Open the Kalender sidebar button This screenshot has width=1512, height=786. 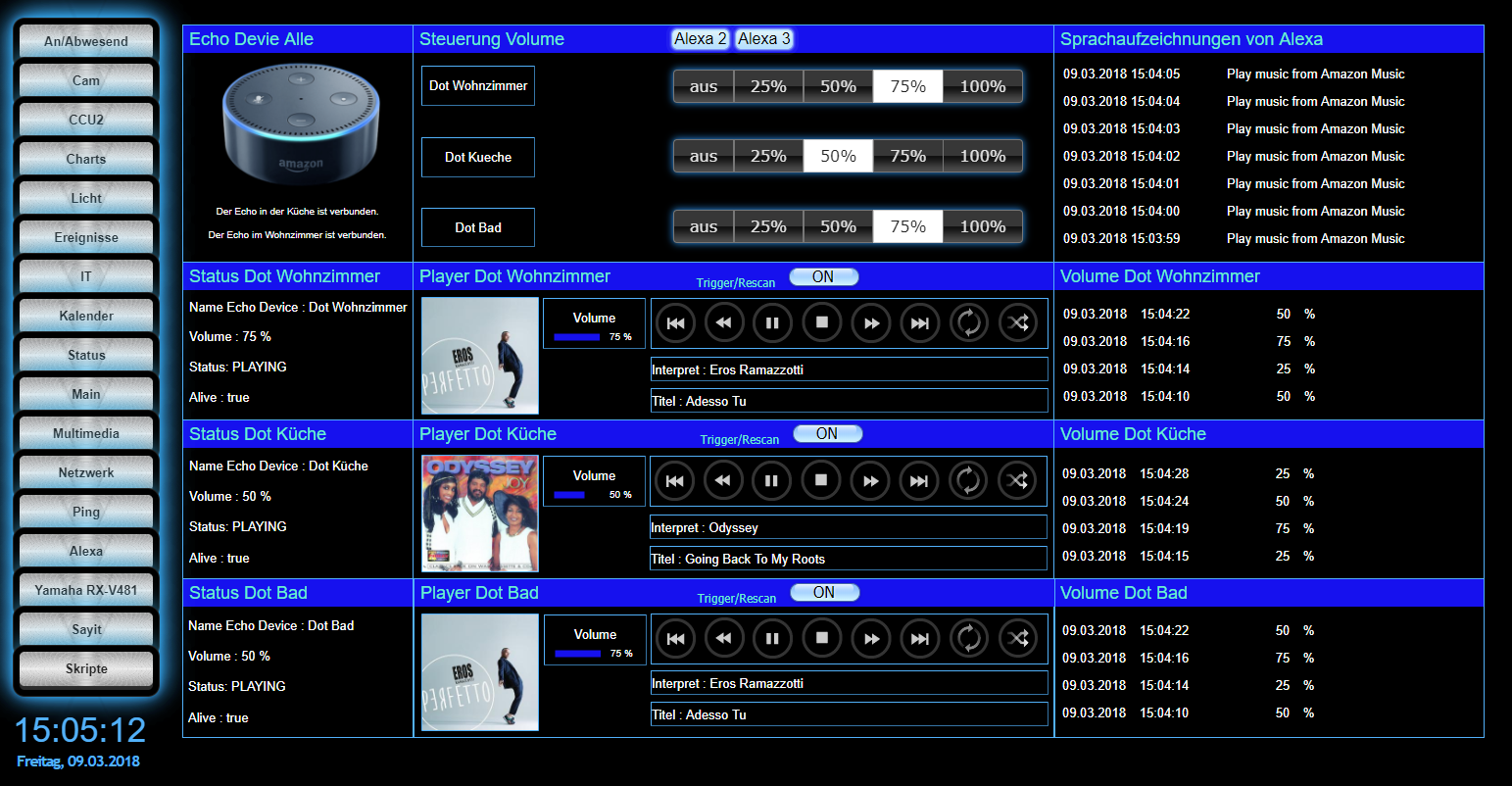(x=86, y=316)
